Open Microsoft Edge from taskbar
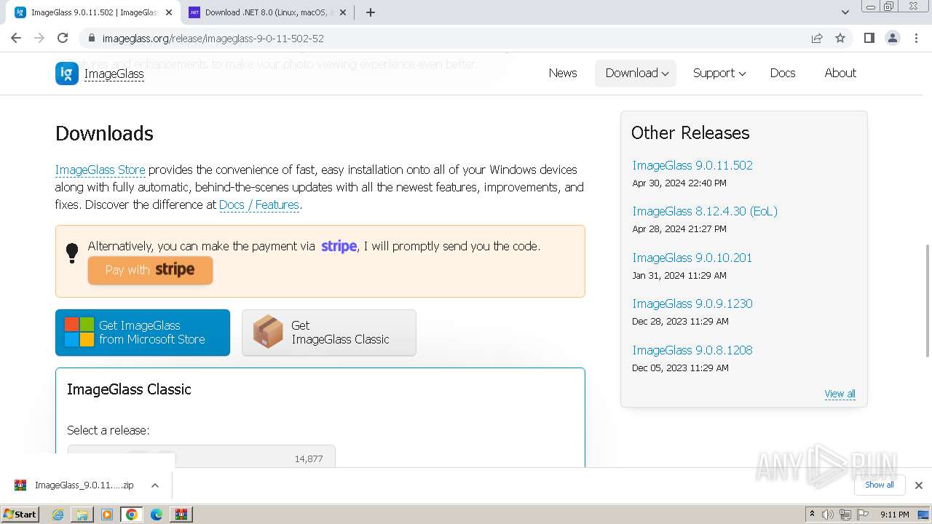Screen dimensions: 932x524 click(x=156, y=515)
